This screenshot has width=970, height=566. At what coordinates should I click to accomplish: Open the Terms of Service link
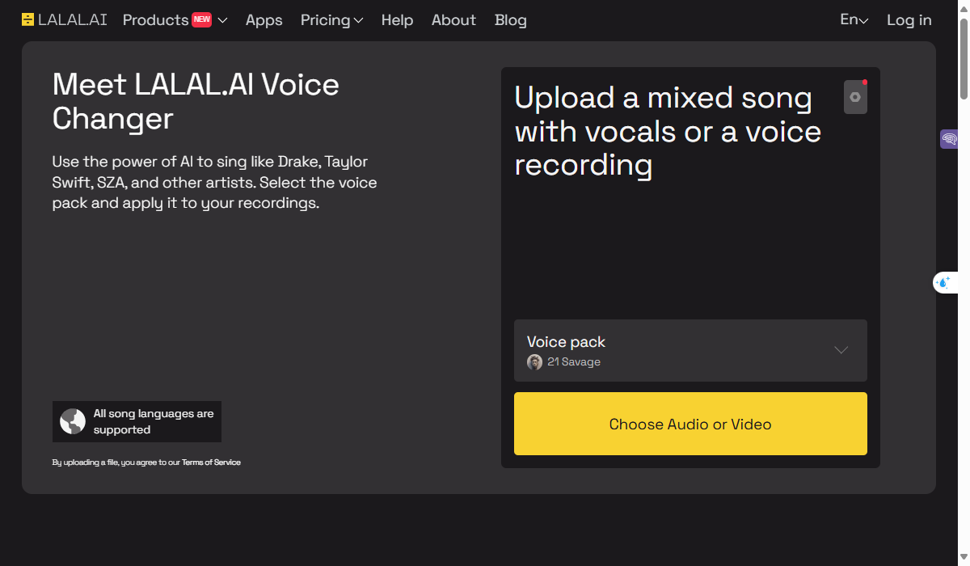[x=211, y=463]
